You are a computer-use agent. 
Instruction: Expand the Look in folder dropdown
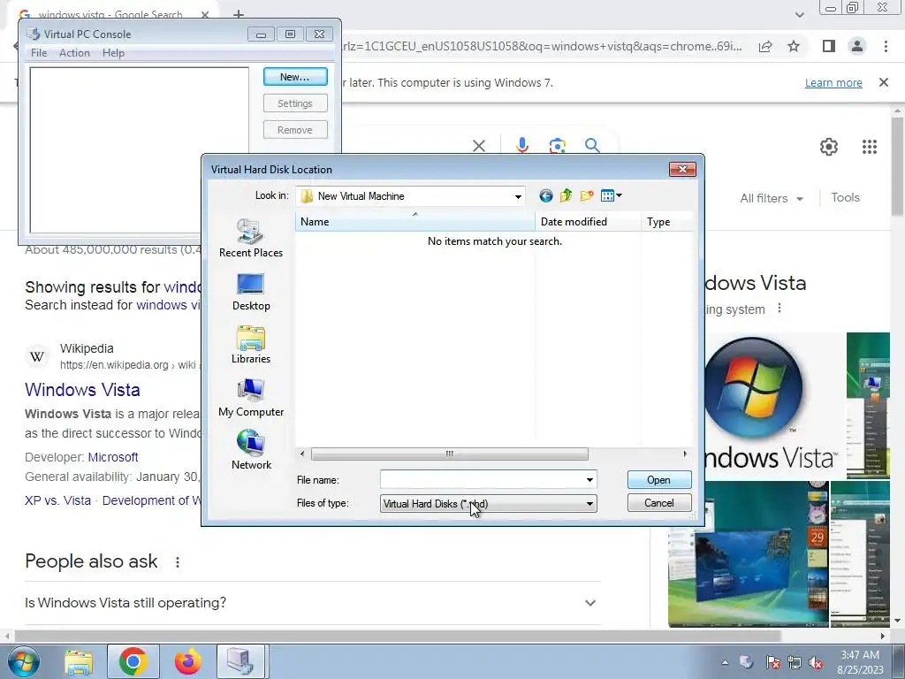518,197
